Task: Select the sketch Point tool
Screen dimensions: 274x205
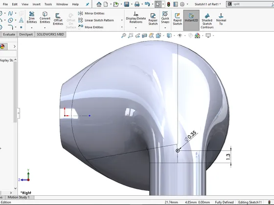Action: pyautogui.click(x=21, y=27)
